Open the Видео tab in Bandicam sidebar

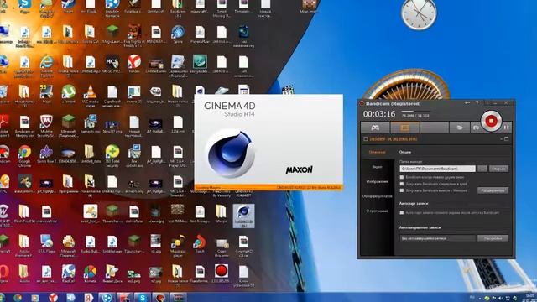(x=377, y=167)
